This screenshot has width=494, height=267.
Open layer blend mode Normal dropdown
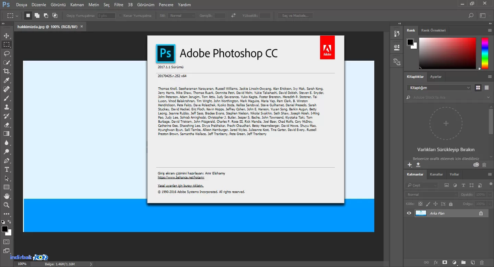(432, 194)
